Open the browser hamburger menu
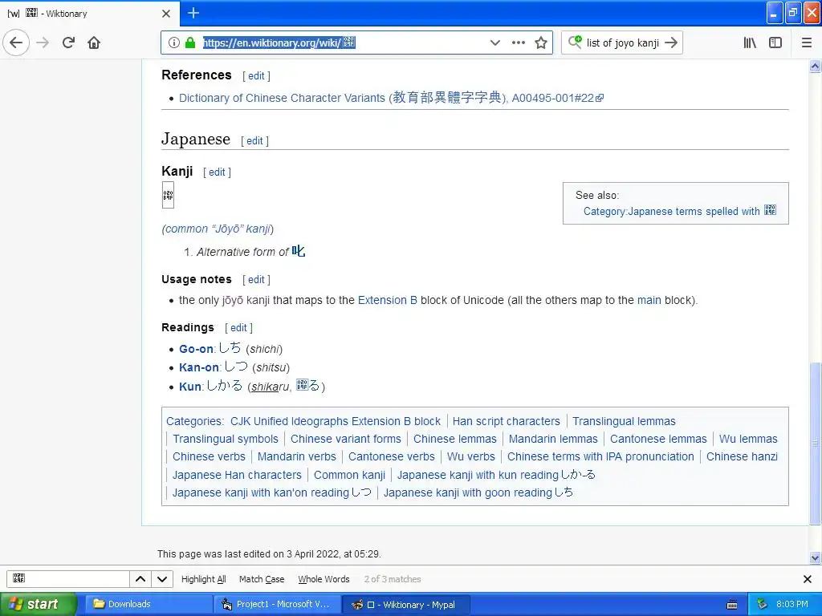 click(807, 43)
